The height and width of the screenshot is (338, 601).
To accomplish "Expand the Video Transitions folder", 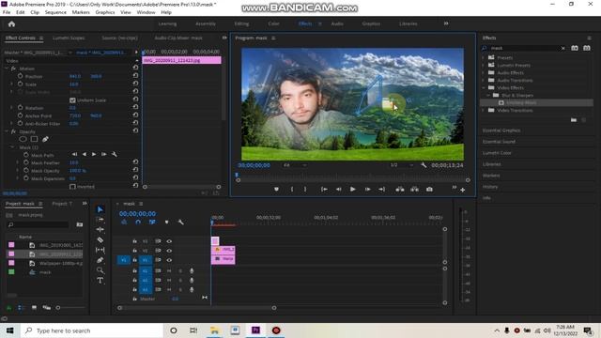I will click(x=484, y=110).
